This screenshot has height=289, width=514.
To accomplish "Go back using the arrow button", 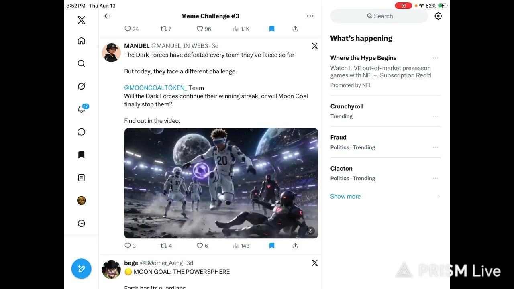I will (x=107, y=16).
